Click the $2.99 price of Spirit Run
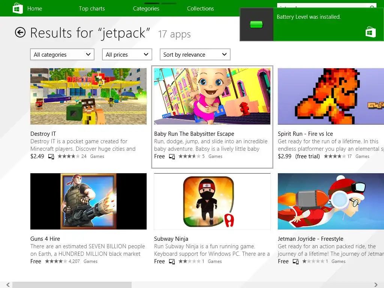384x288 pixels. point(285,156)
